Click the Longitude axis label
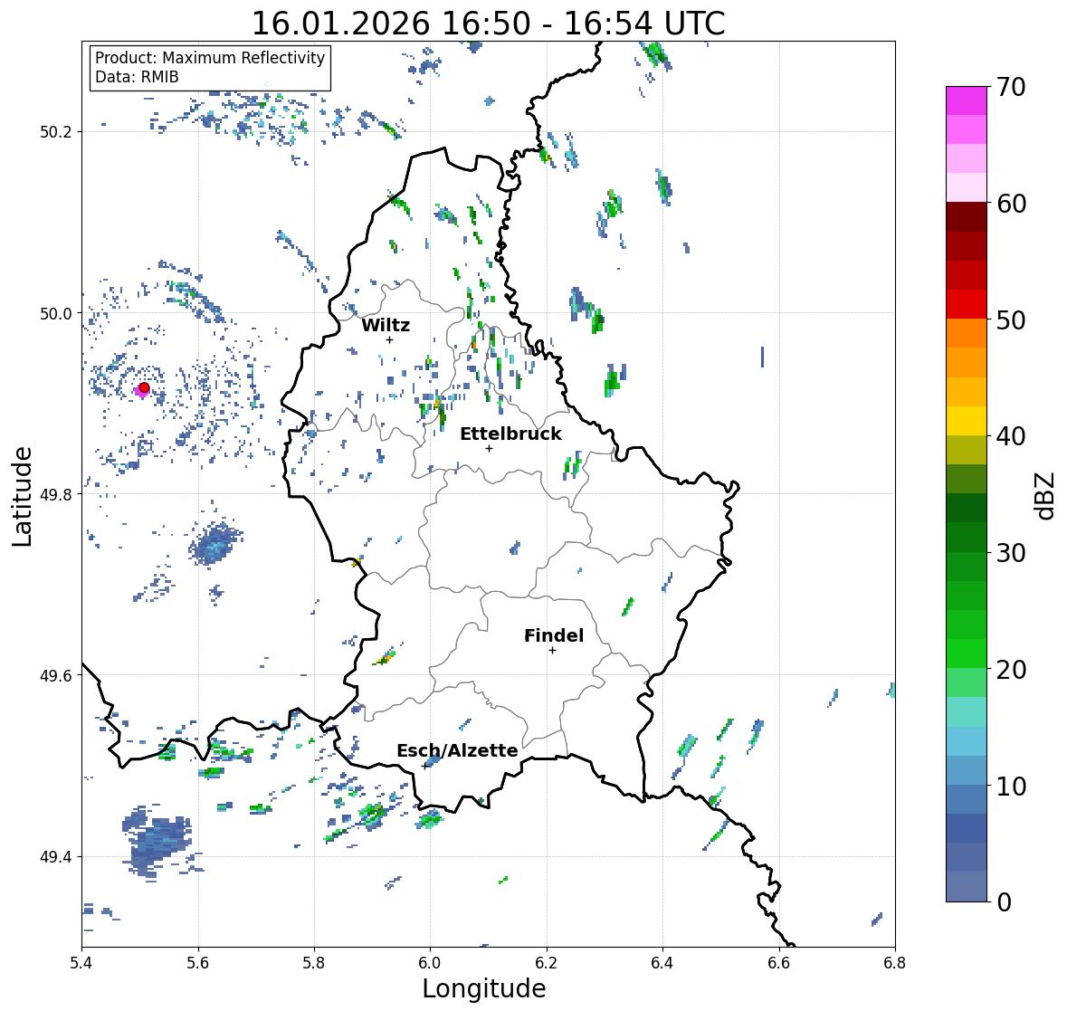Screen dimensions: 1067x1011 point(484,988)
